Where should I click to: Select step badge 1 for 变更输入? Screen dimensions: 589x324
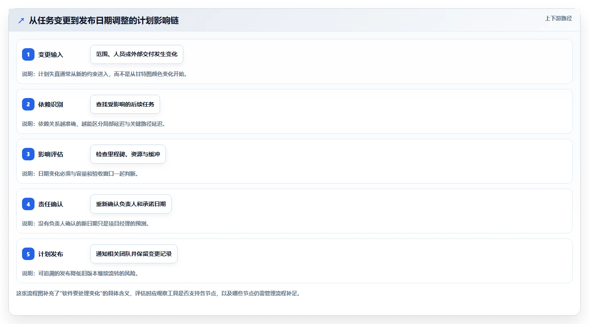(28, 54)
